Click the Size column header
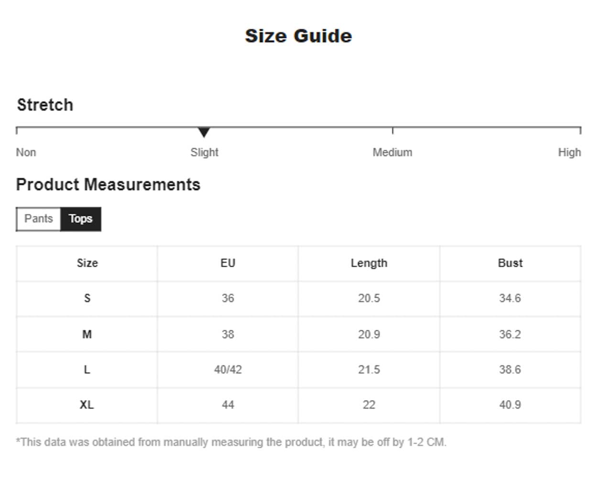Viewport: 597px width, 478px height. (x=87, y=263)
